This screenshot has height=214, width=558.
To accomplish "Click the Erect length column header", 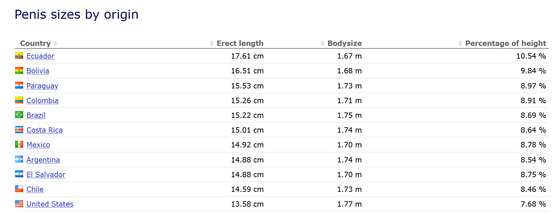I will click(x=240, y=44).
